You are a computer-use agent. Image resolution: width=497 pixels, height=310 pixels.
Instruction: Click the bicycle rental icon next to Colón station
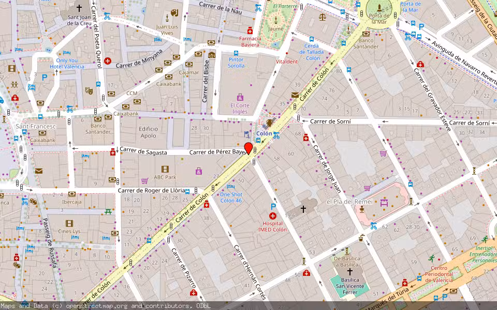[275, 136]
